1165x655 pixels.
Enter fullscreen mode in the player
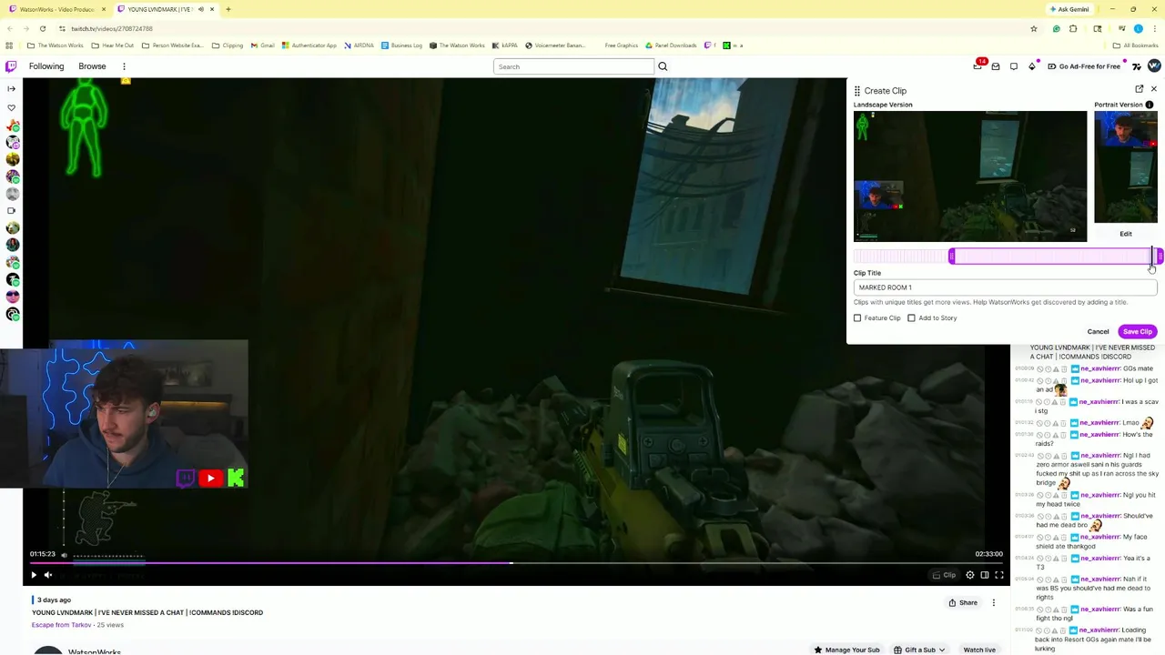tap(999, 575)
